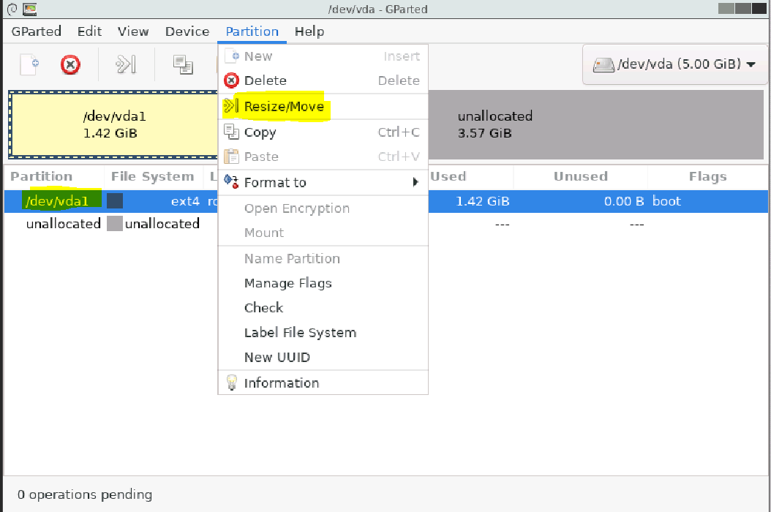771x512 pixels.
Task: Click the Copy partition toolbar icon
Action: (x=183, y=64)
